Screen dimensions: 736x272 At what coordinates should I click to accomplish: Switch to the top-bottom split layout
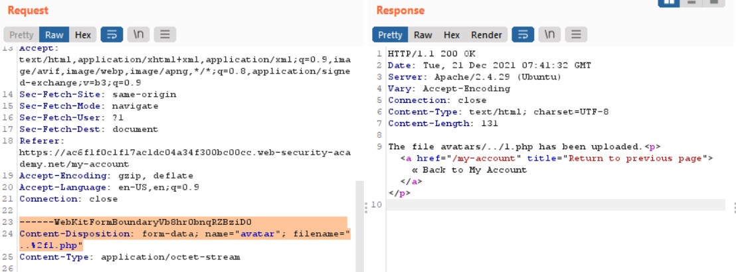693,2
